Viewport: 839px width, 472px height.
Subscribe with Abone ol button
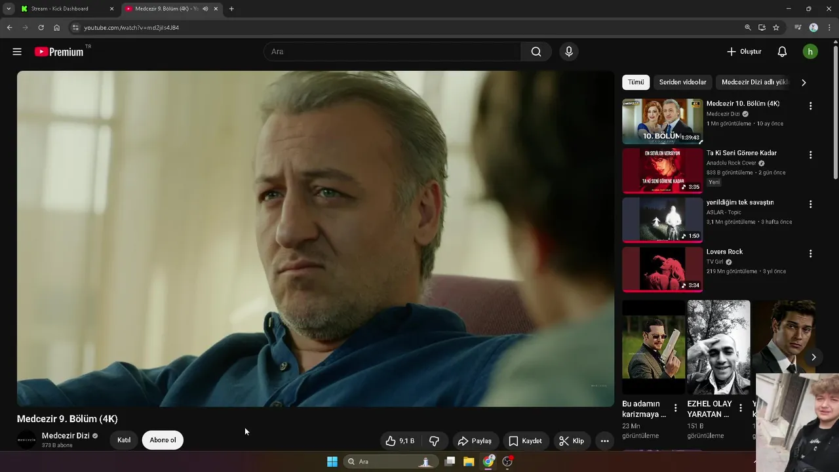coord(163,440)
